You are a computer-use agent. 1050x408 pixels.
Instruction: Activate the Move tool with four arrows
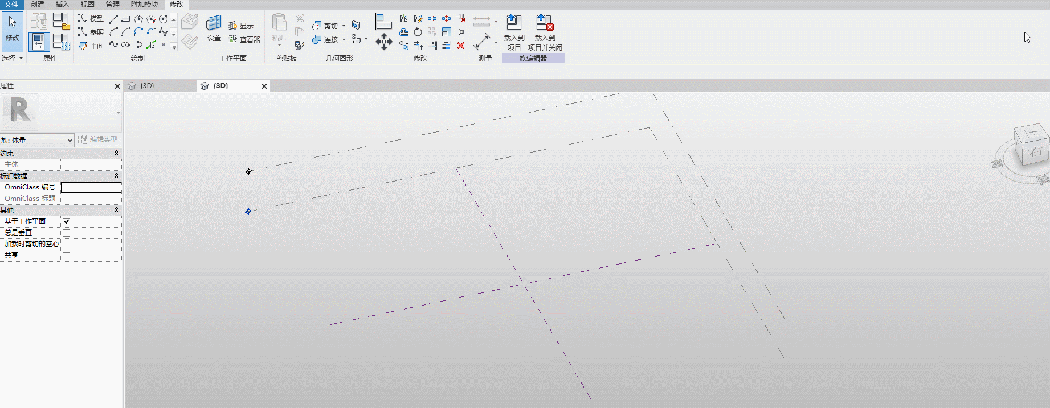pyautogui.click(x=384, y=42)
